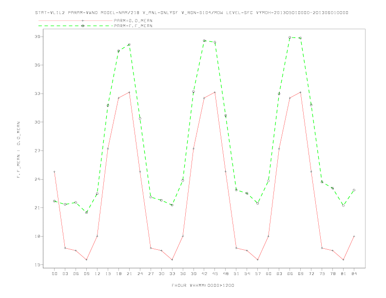Click the red data point at hour 84
The height and width of the screenshot is (298, 386).
click(354, 236)
